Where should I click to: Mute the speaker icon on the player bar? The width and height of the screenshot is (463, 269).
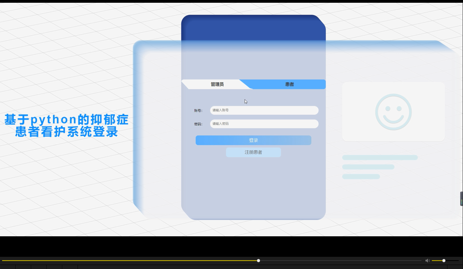tap(427, 260)
